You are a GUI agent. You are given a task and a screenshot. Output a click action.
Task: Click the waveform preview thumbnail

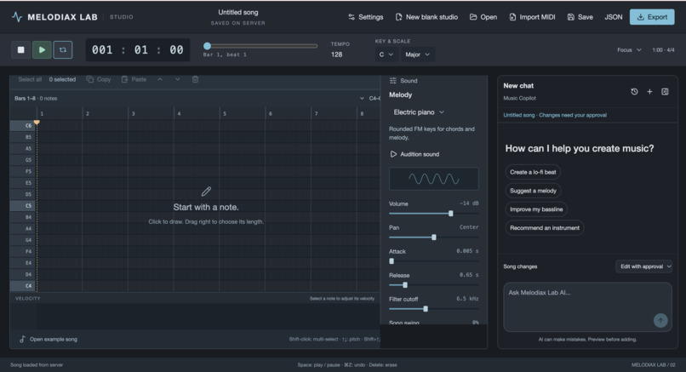click(x=433, y=179)
